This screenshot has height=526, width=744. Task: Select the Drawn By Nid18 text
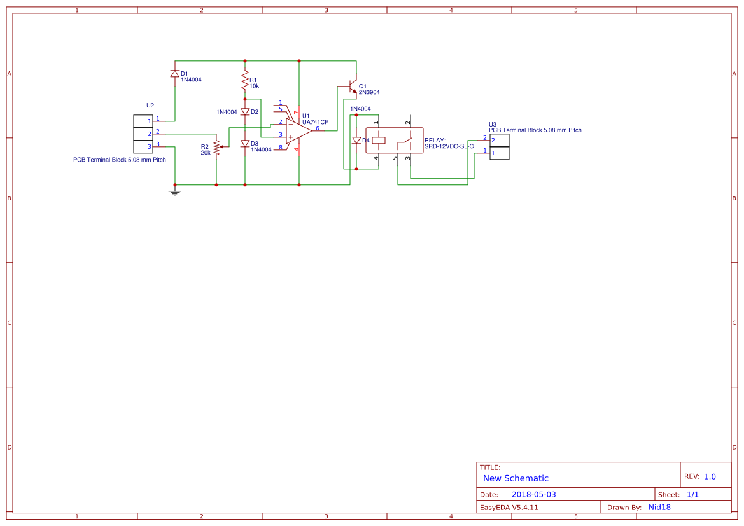659,507
